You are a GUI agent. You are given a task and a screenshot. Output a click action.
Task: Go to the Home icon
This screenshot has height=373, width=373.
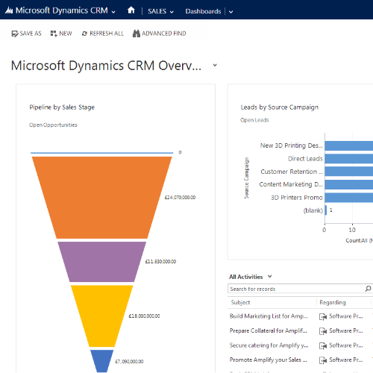pyautogui.click(x=131, y=10)
